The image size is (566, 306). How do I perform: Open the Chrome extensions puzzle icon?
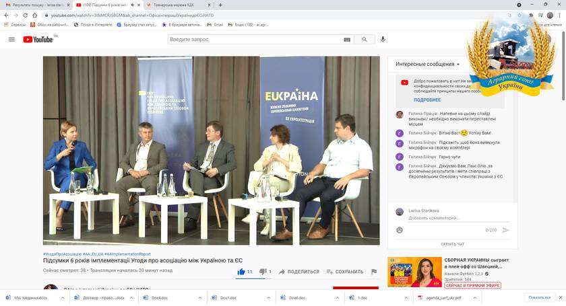pos(531,15)
